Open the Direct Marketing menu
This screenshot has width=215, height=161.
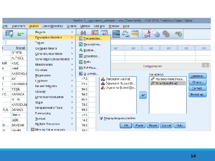[53, 26]
